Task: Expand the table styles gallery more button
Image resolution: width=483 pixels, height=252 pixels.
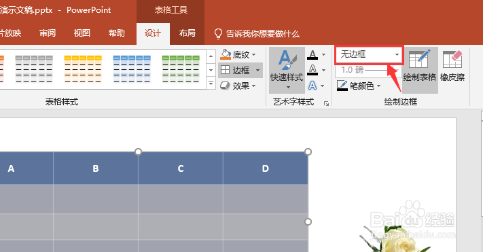Action: [211, 83]
